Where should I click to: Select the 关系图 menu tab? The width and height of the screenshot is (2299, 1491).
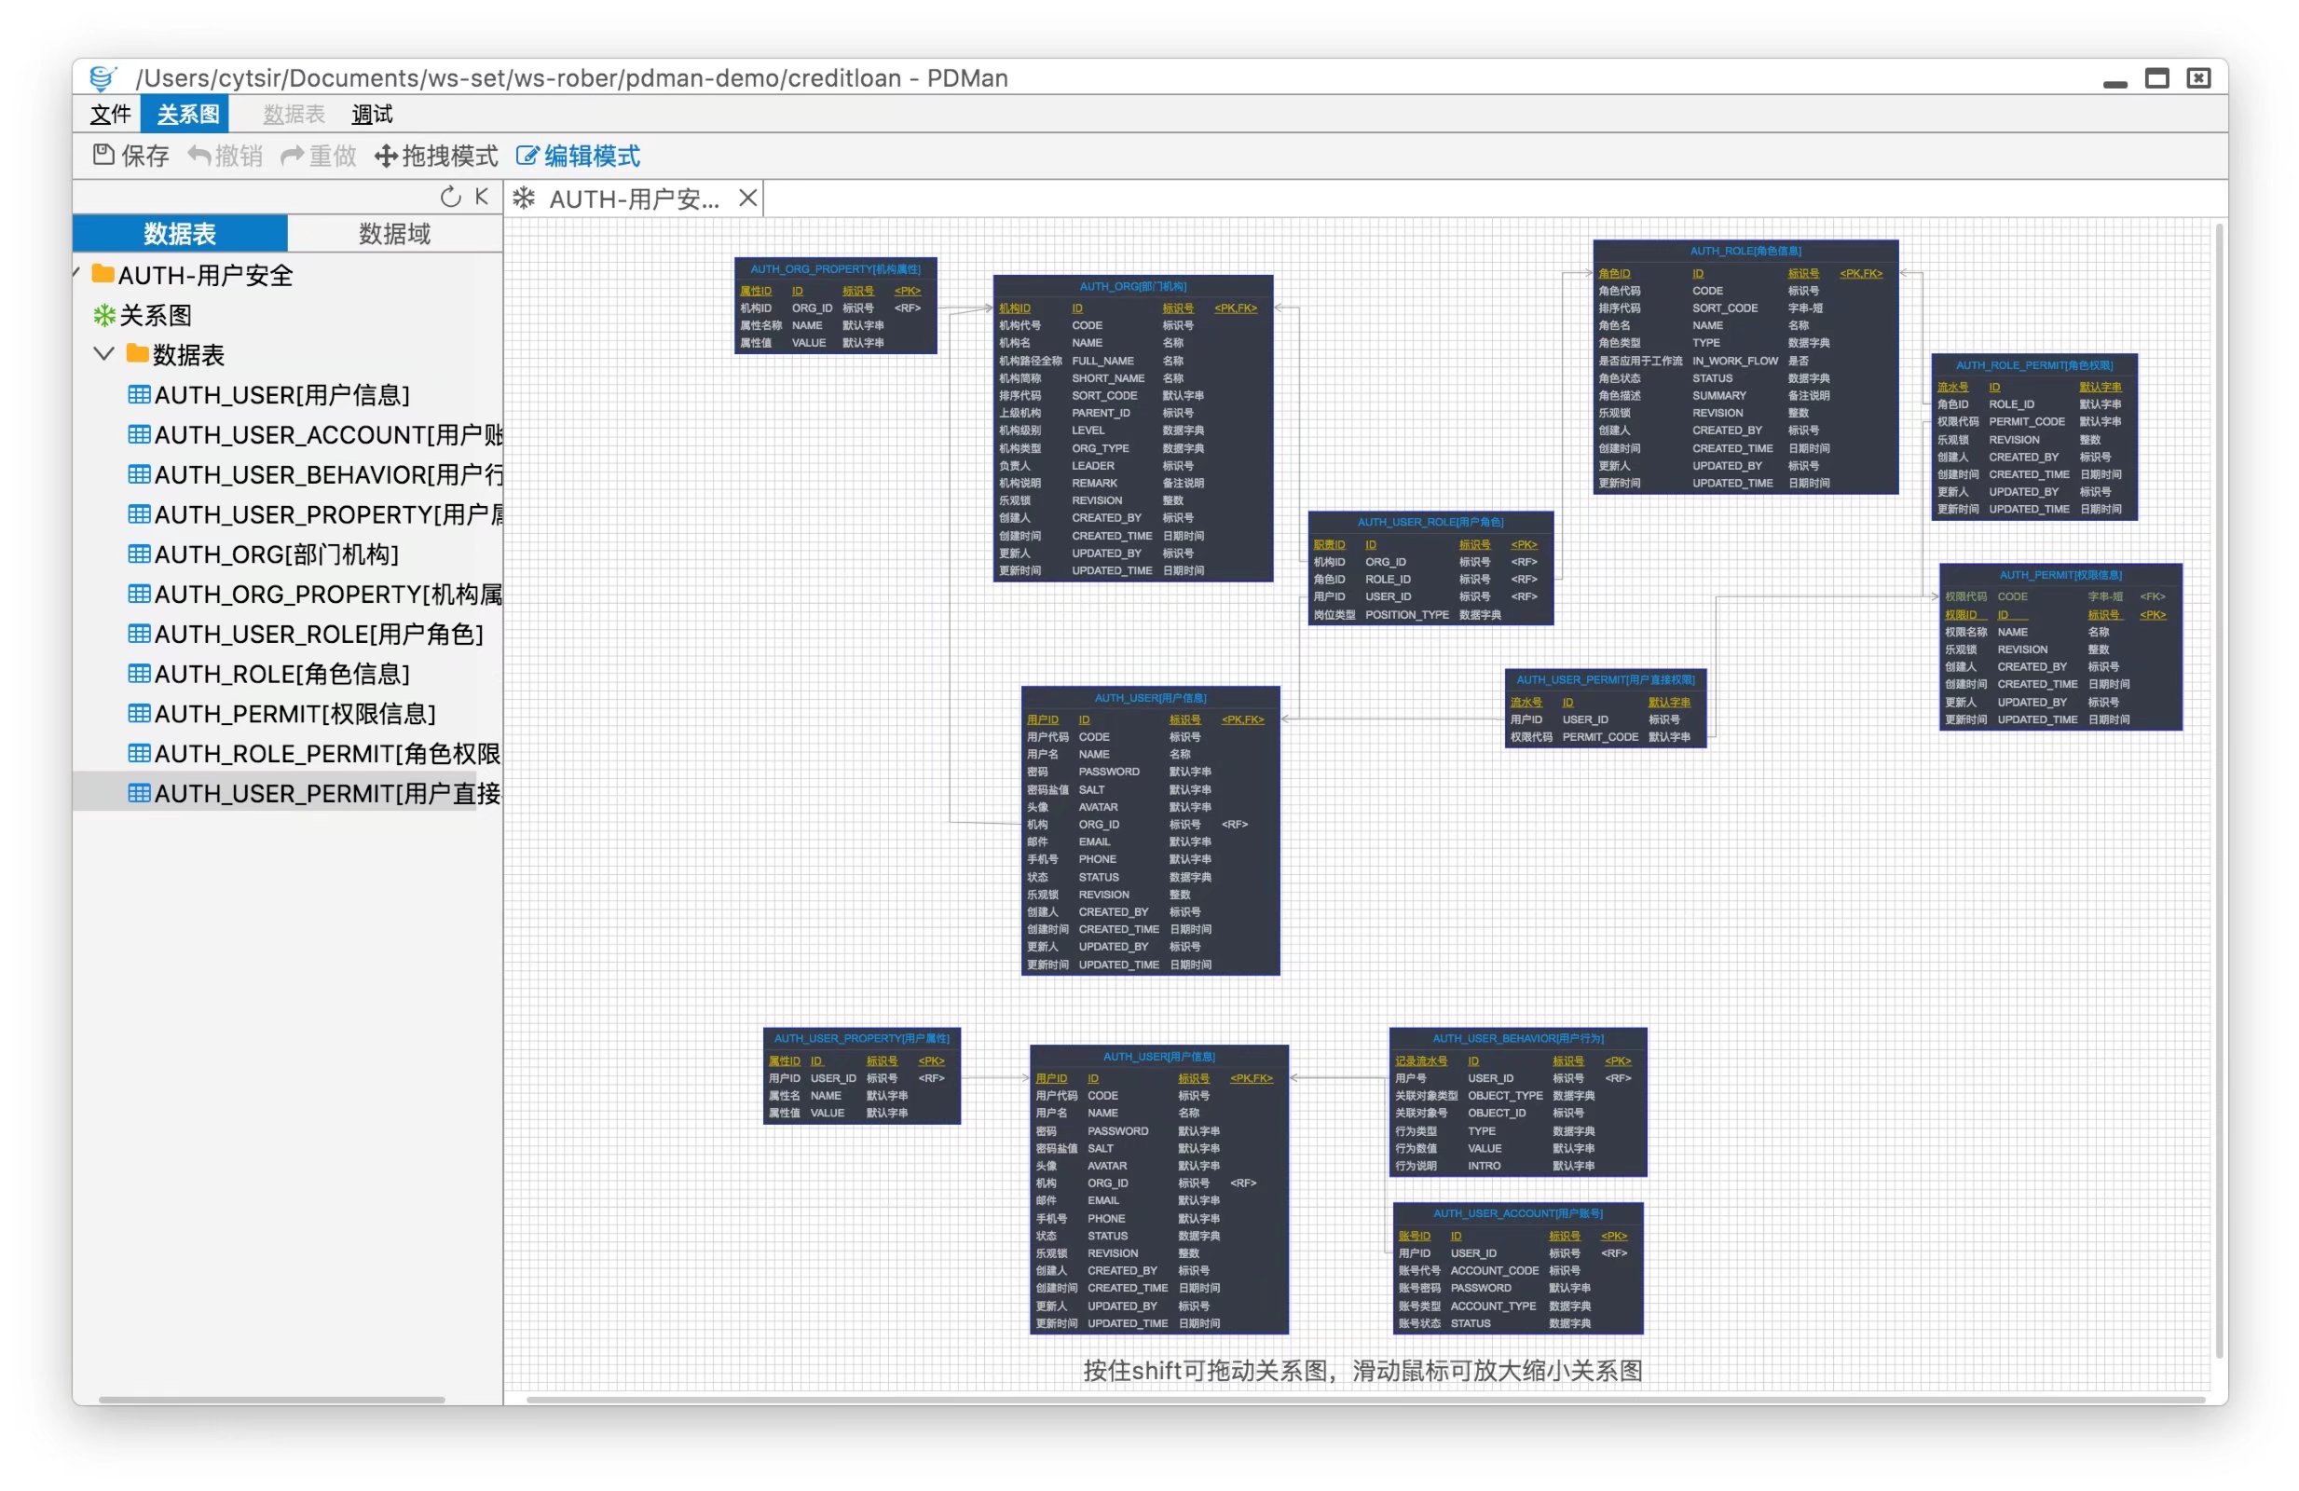pyautogui.click(x=186, y=114)
